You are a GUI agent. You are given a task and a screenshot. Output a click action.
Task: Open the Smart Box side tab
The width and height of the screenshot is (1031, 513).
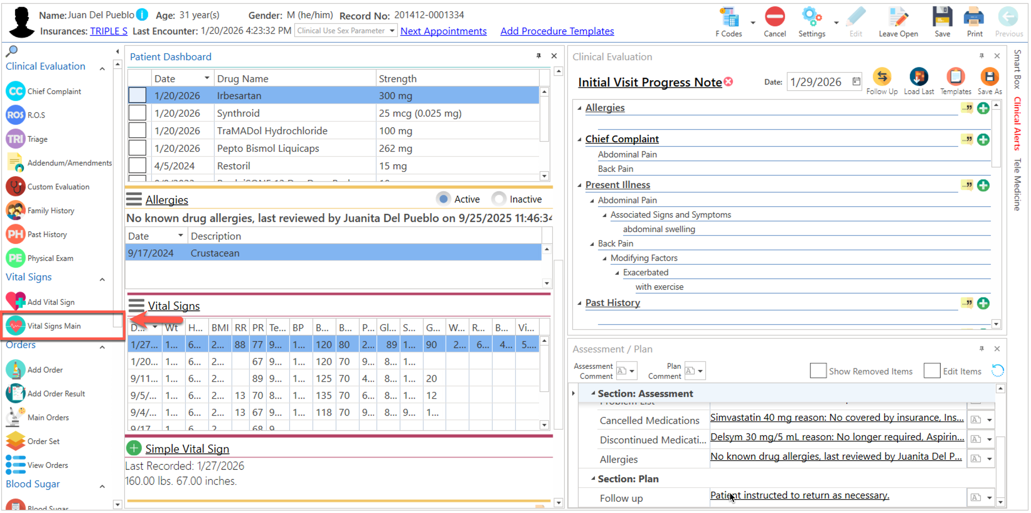point(1017,69)
